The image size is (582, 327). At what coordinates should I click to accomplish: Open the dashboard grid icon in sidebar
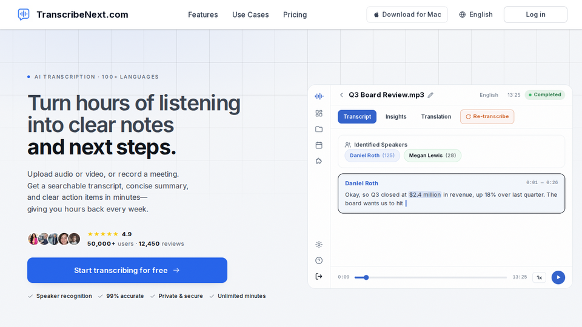click(319, 113)
